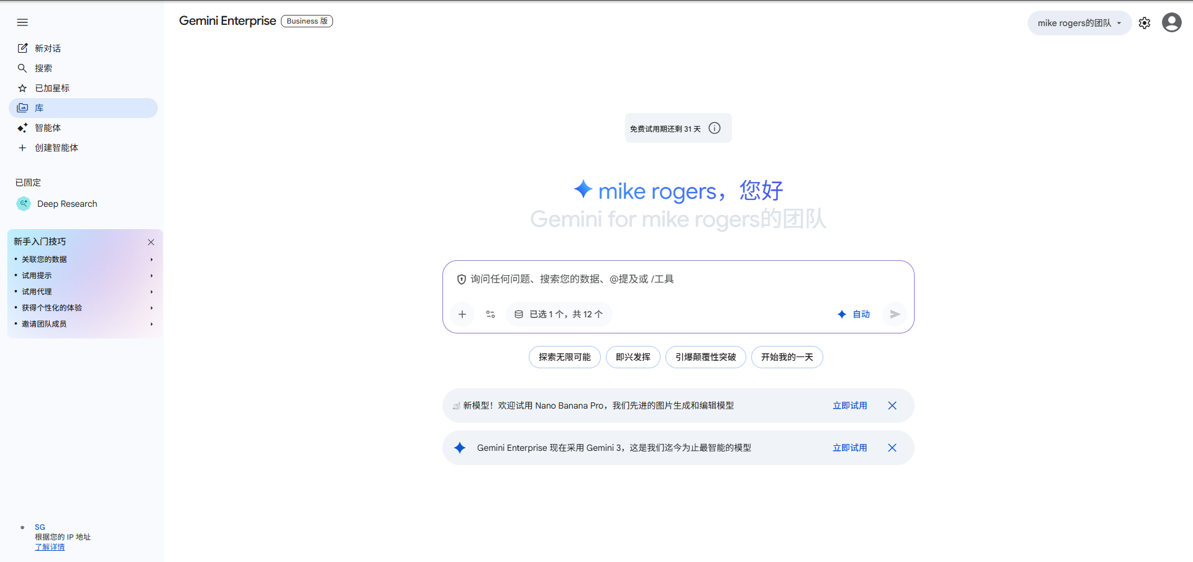Open settings gear icon
Image resolution: width=1193 pixels, height=562 pixels.
[x=1144, y=23]
